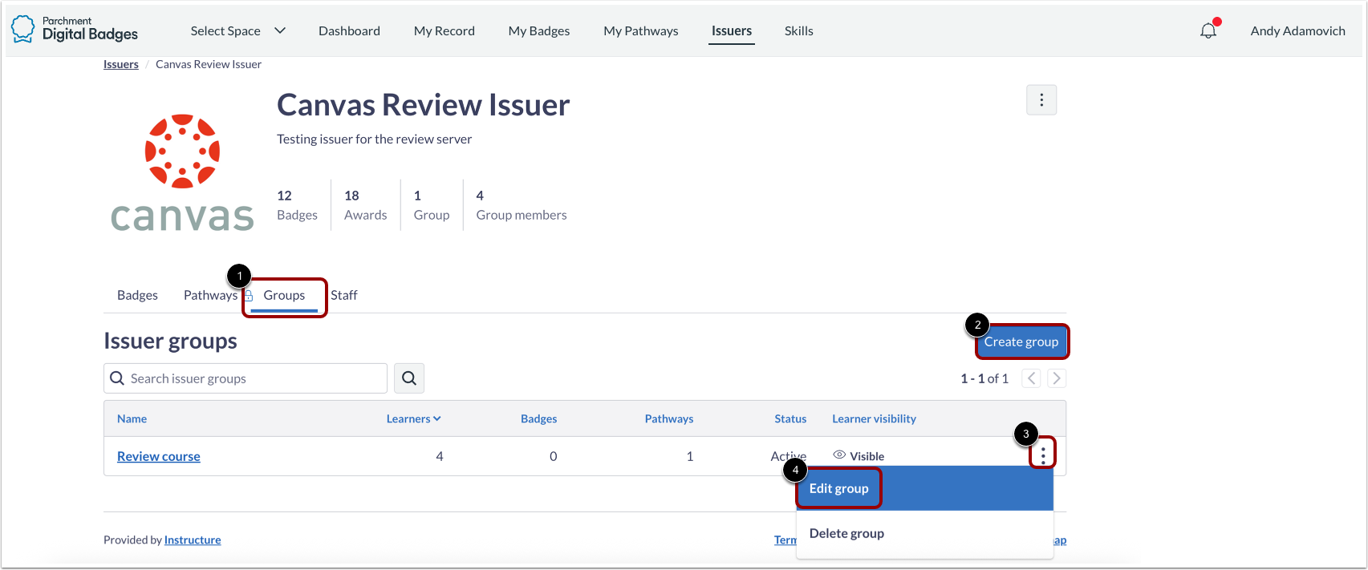Select the Issuers navigation item

[x=732, y=31]
